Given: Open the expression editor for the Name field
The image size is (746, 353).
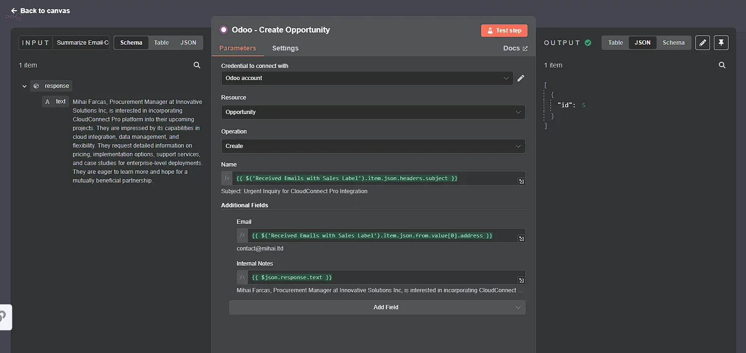Looking at the screenshot, I should (521, 181).
